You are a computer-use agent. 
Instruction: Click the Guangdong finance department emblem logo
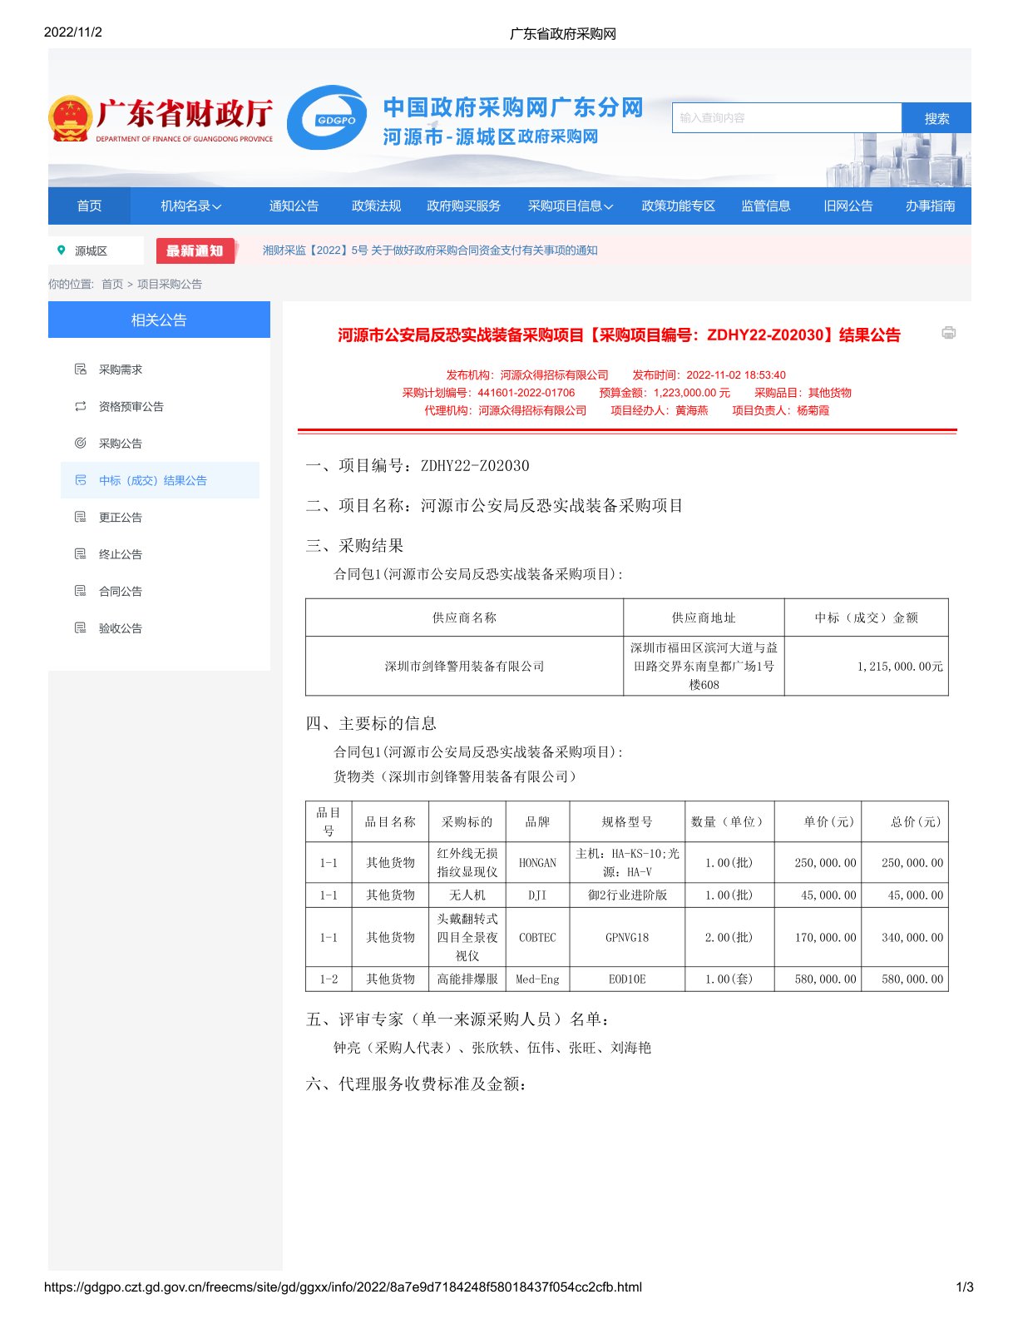coord(70,119)
